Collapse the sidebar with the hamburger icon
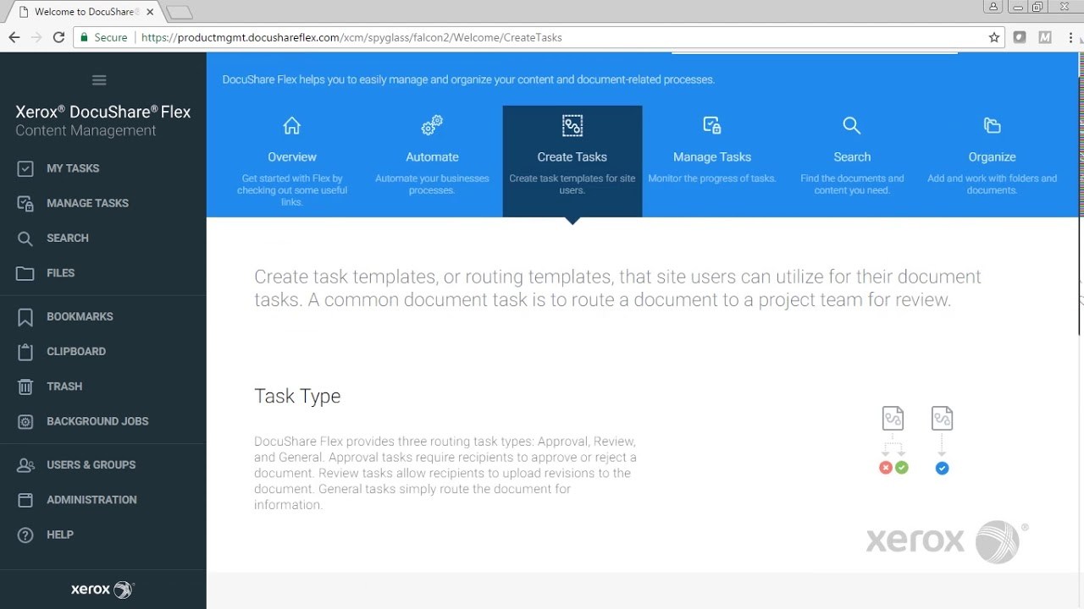1084x609 pixels. coord(99,80)
